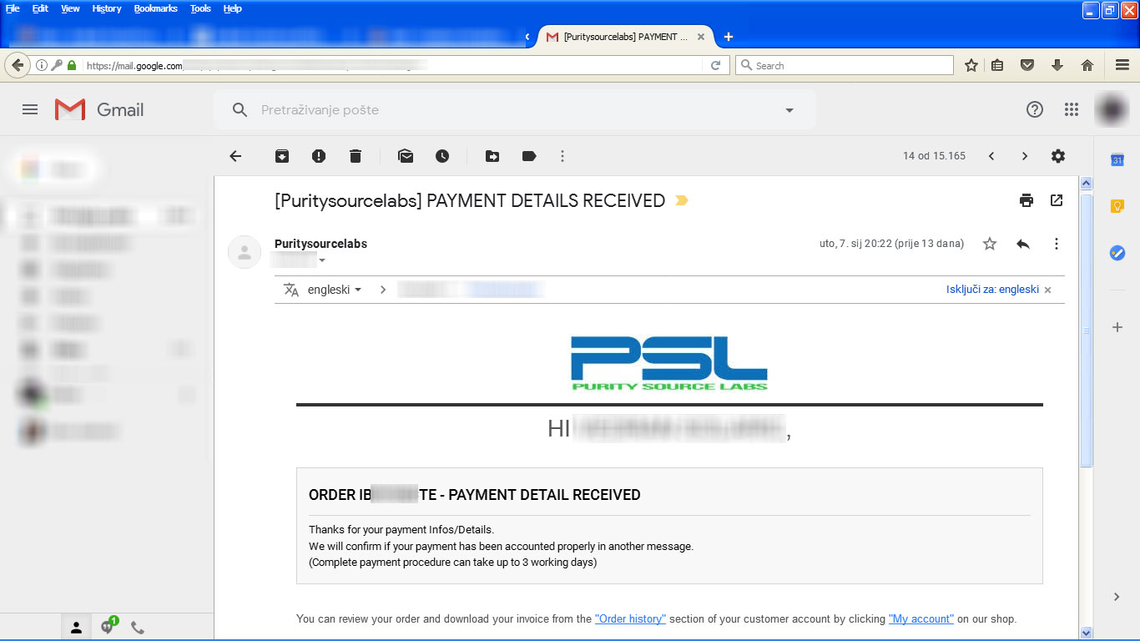
Task: Show the bookmarks list button
Action: tap(997, 65)
